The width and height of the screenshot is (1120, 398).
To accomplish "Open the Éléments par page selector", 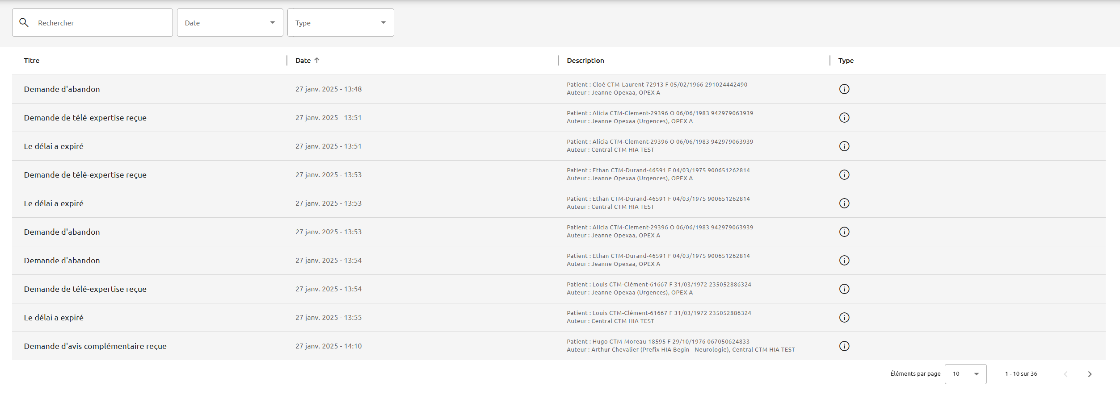I will coord(965,374).
